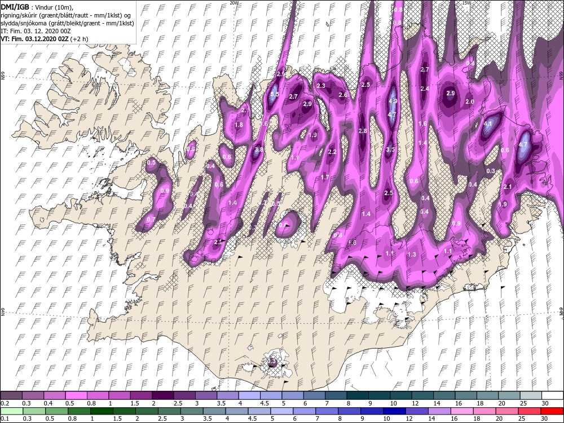Select top-row slate blue swatch between 6 and 7
The image size is (564, 423).
tap(314, 396)
